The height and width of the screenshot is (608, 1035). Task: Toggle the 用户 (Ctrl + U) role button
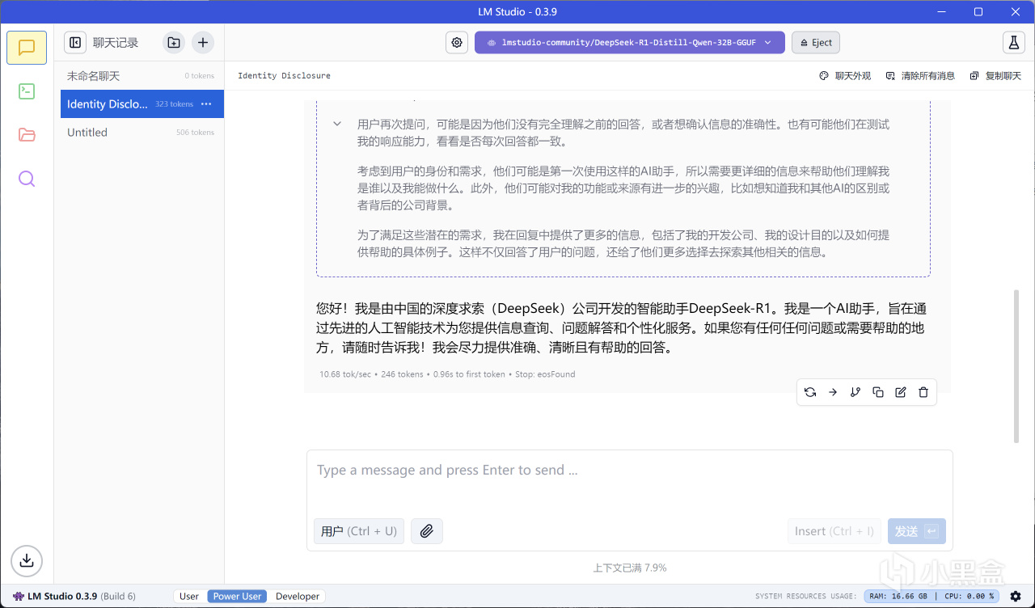pyautogui.click(x=359, y=531)
